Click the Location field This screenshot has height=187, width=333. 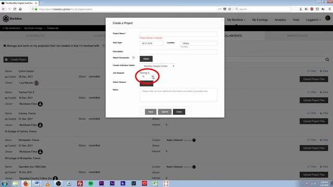(199, 43)
